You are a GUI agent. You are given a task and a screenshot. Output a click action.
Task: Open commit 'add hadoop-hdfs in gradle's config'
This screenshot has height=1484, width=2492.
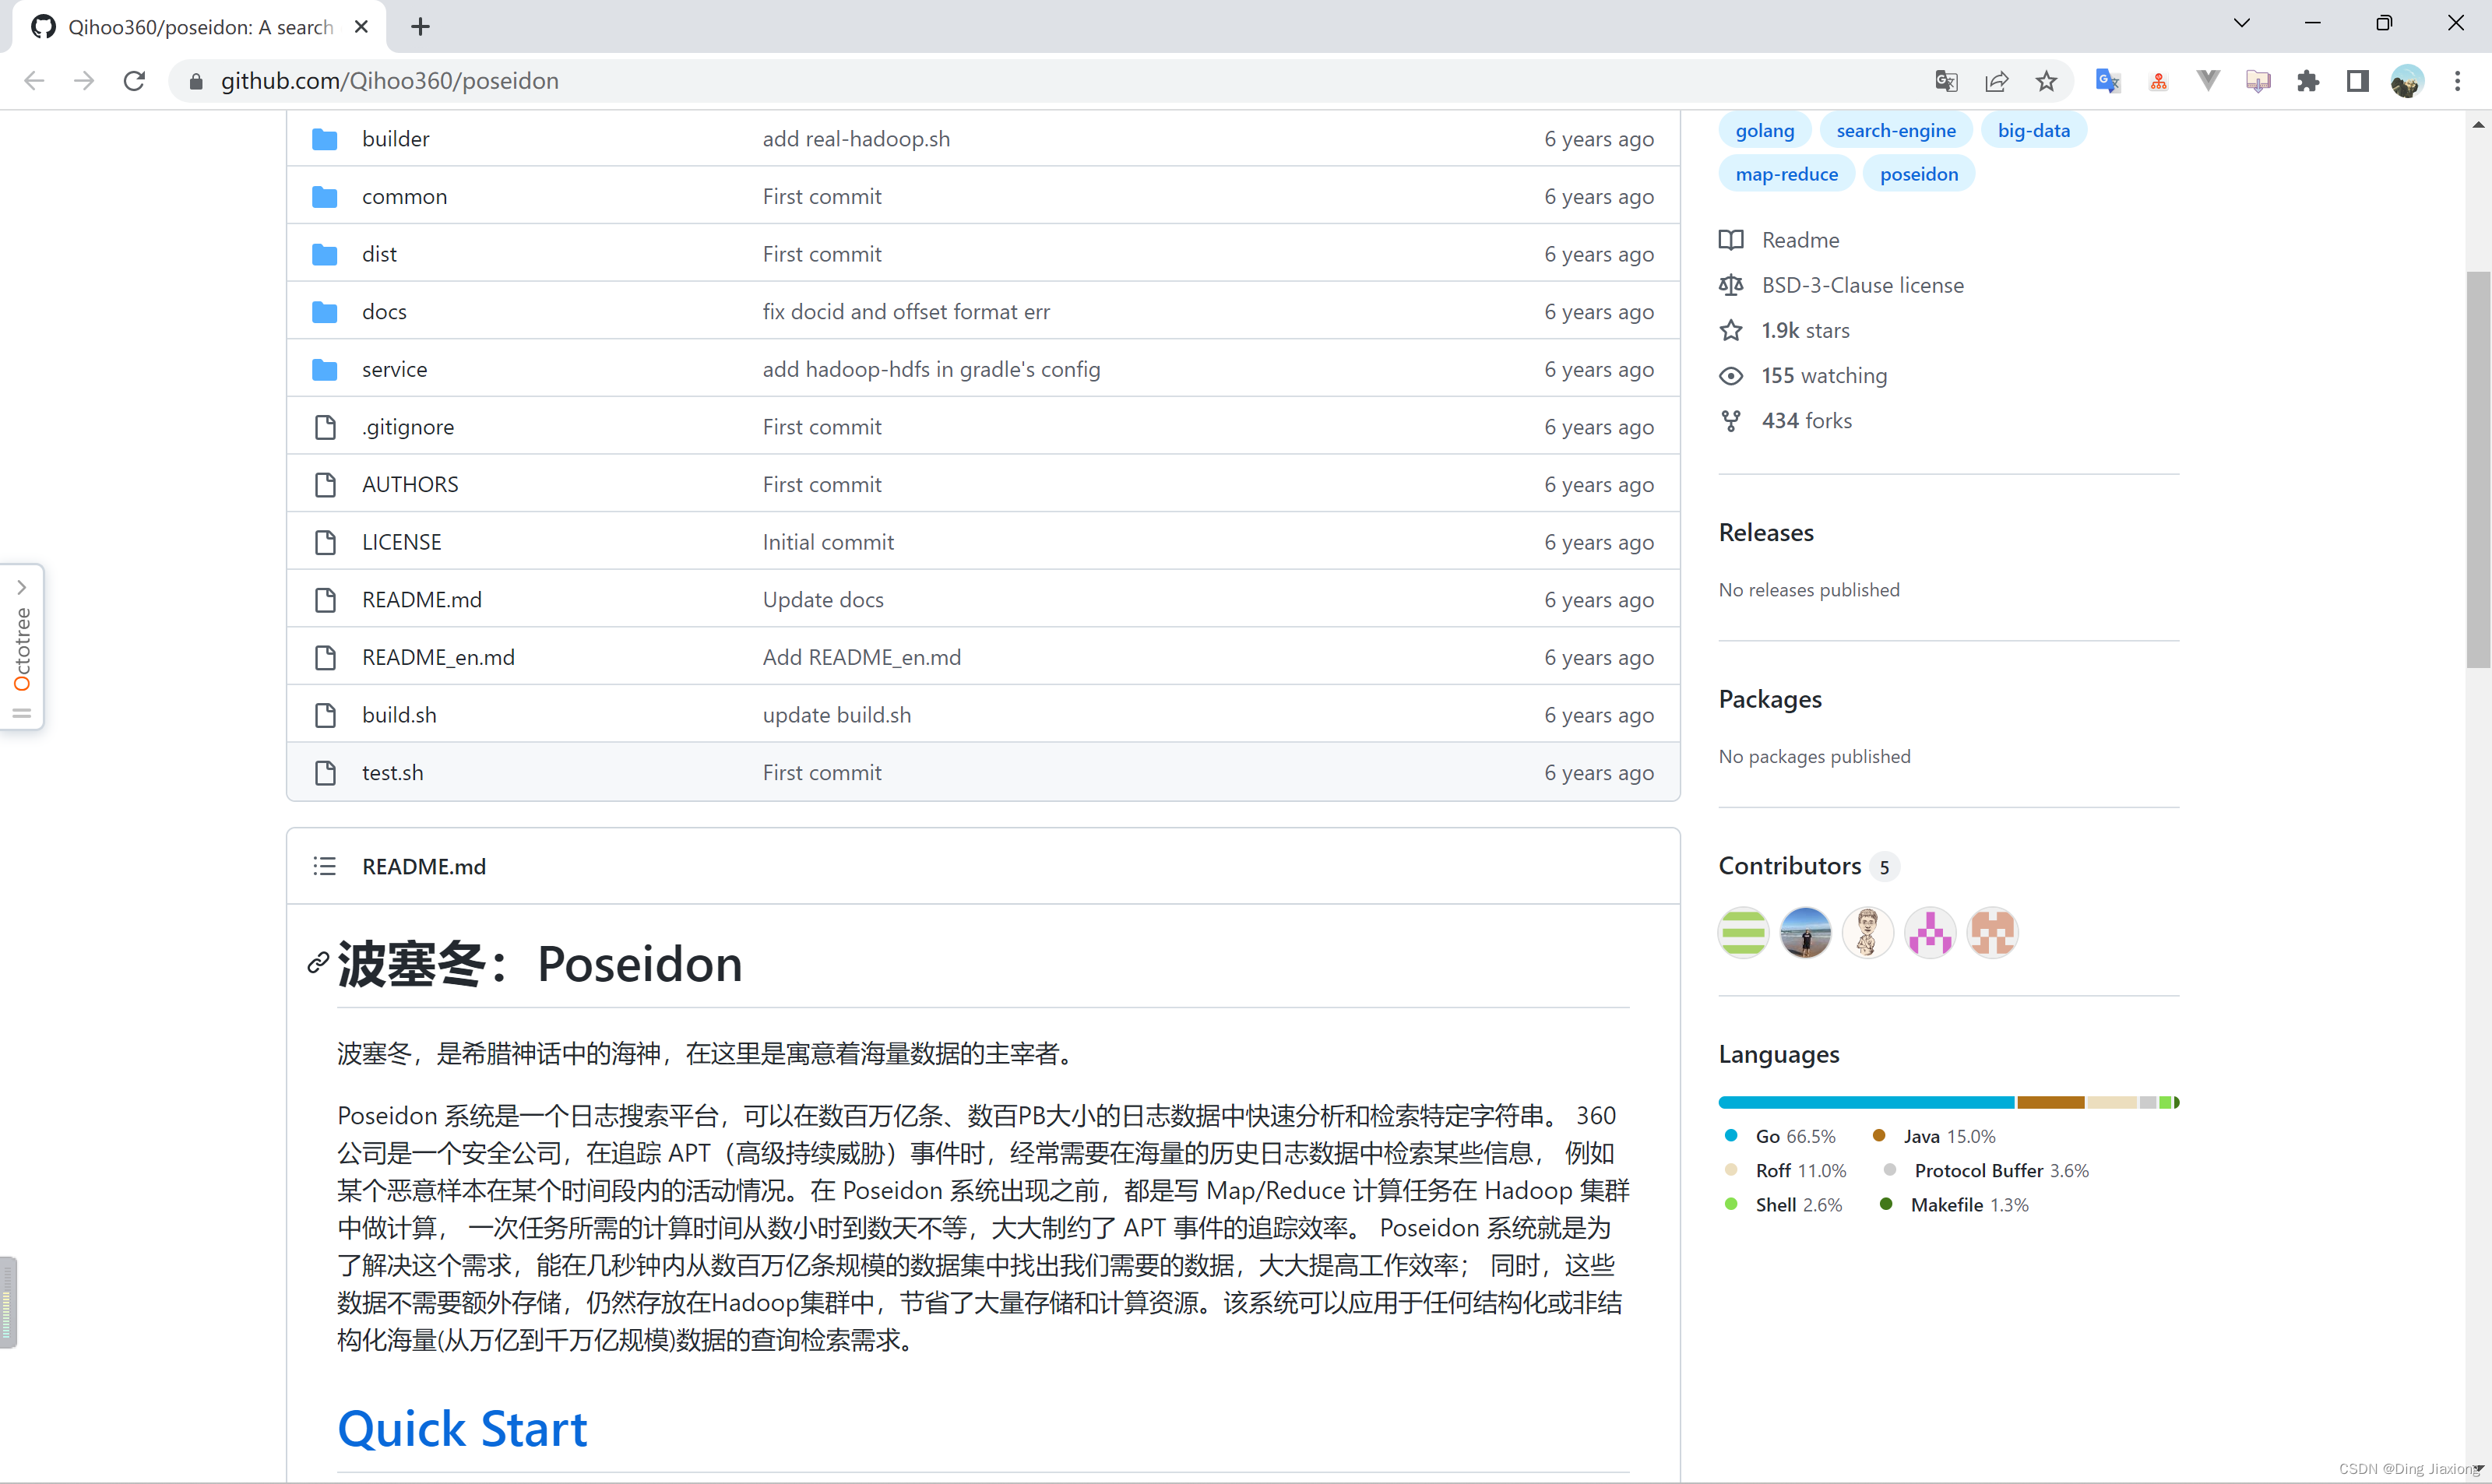(x=931, y=370)
